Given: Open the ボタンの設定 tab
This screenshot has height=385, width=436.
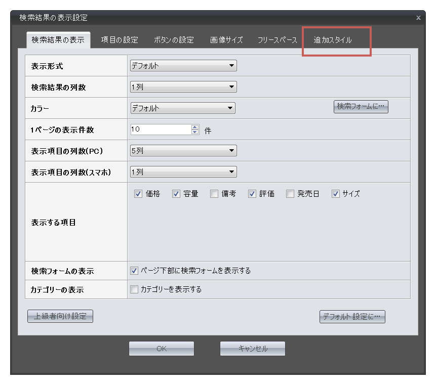Looking at the screenshot, I should click(173, 40).
